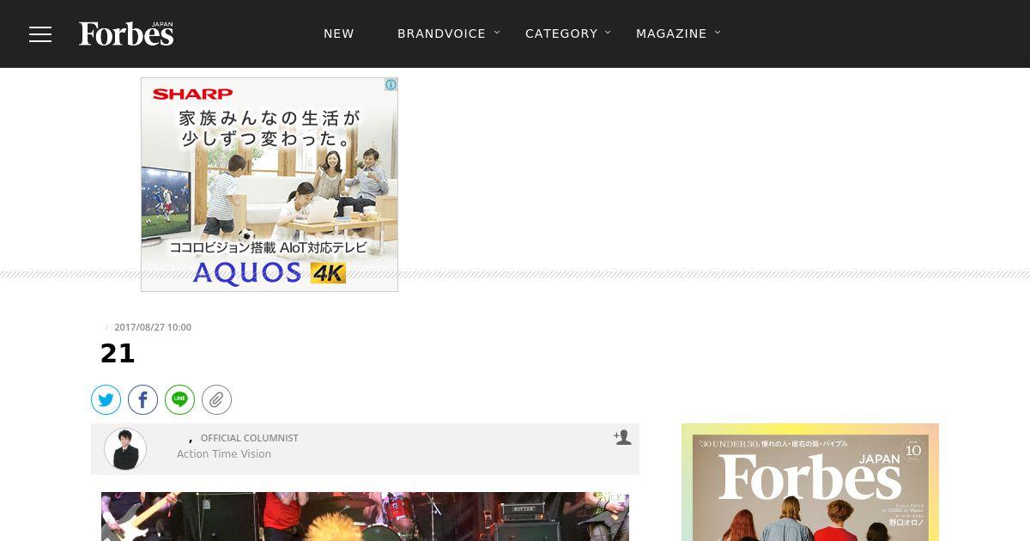Share article via LINE
1030x541 pixels.
(180, 399)
